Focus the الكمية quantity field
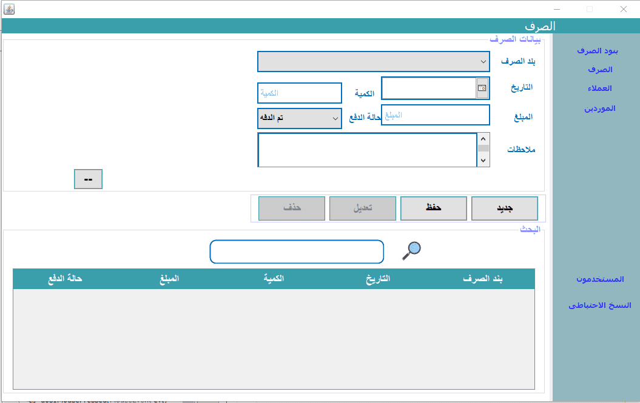The height and width of the screenshot is (403, 640). point(300,93)
